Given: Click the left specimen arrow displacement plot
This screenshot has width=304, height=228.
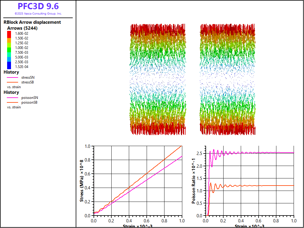Looking at the screenshot, I should (x=158, y=79).
